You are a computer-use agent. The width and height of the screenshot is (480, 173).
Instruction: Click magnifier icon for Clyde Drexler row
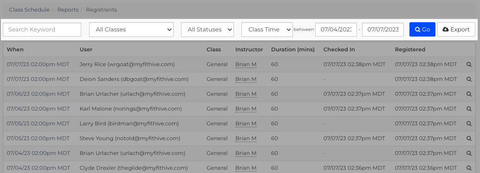[x=469, y=168]
